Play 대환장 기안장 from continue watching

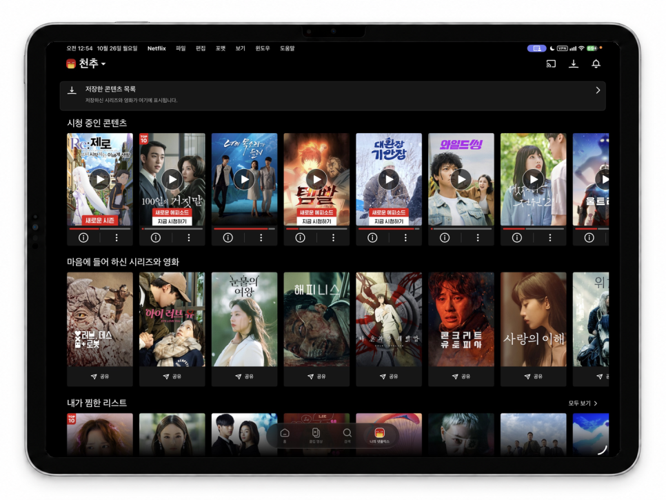coord(389,179)
